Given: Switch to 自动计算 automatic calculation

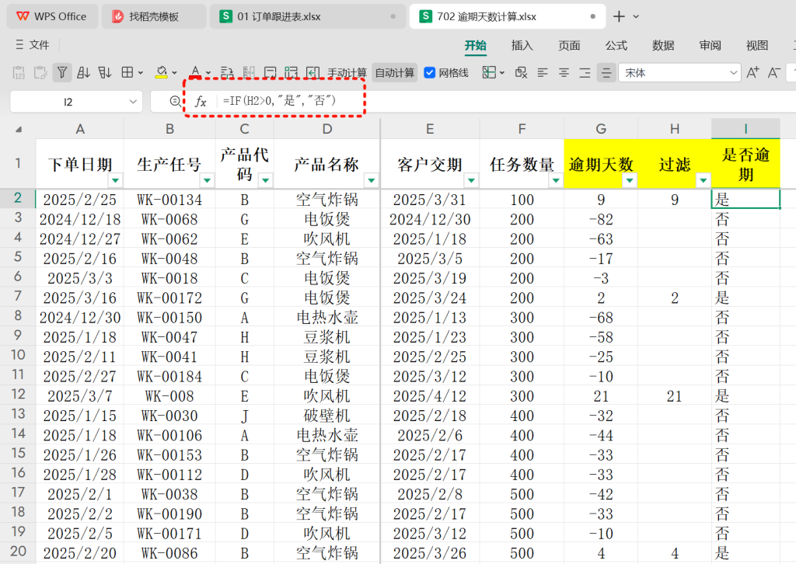Looking at the screenshot, I should [x=394, y=73].
